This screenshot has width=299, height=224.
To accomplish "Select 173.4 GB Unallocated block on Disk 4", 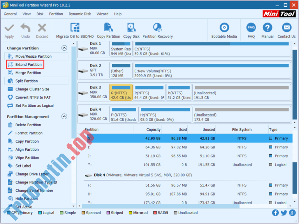I will click(x=242, y=114).
